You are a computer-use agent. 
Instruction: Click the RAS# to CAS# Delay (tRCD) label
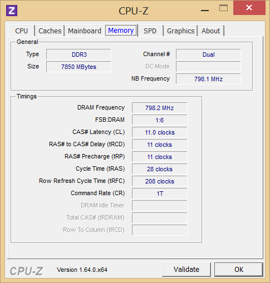pyautogui.click(x=87, y=144)
